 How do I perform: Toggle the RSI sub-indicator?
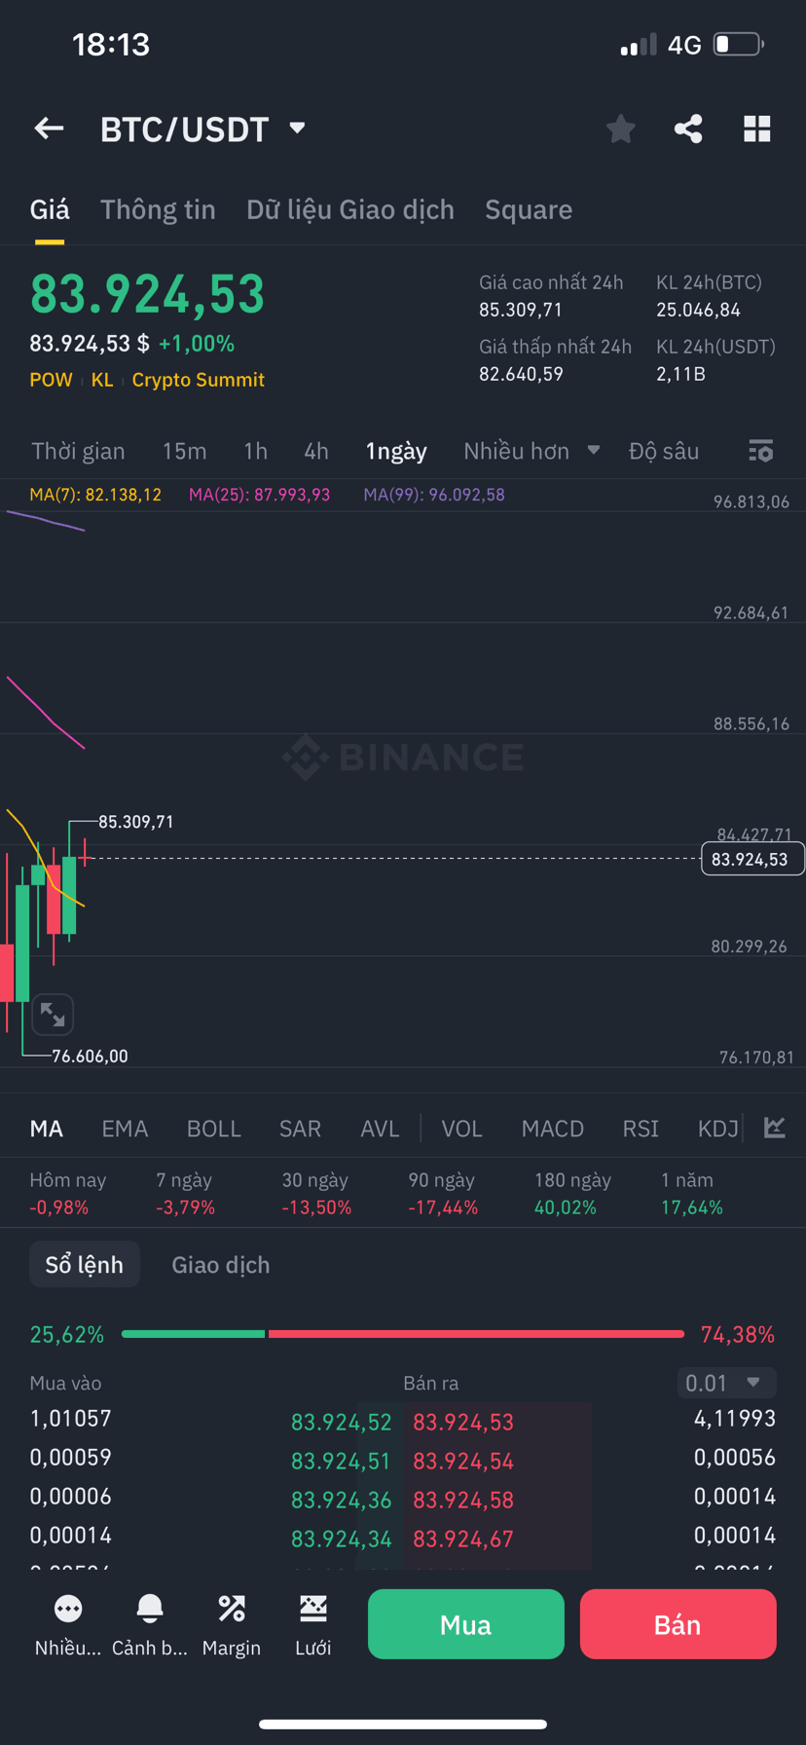pos(641,1129)
